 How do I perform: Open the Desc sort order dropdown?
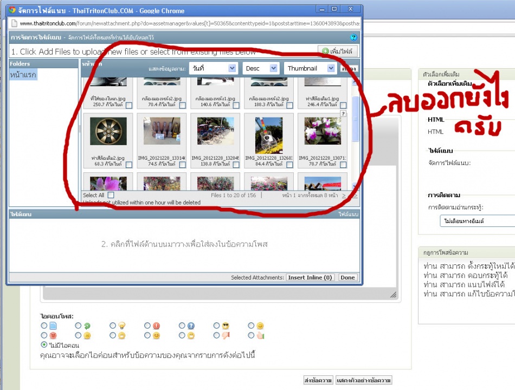pyautogui.click(x=261, y=68)
